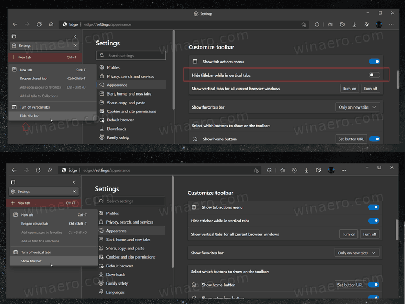Open the Favorites icon in the top window toolbar
The image size is (405, 304).
pos(330,24)
